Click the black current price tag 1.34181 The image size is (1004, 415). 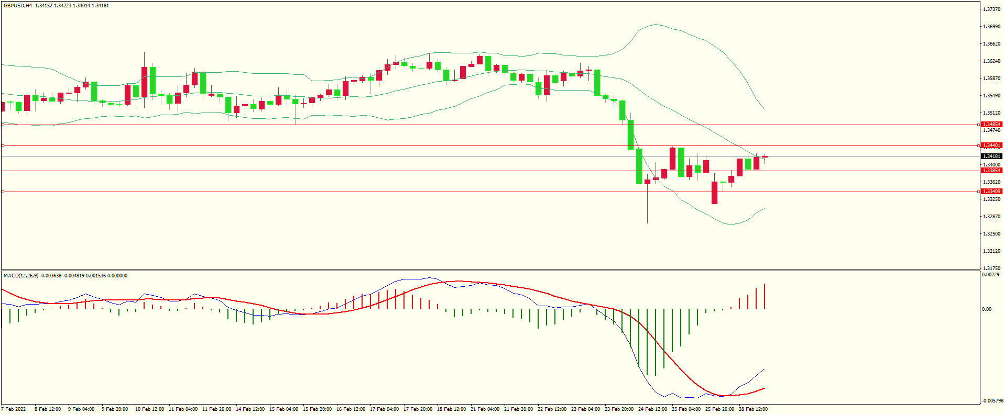991,156
